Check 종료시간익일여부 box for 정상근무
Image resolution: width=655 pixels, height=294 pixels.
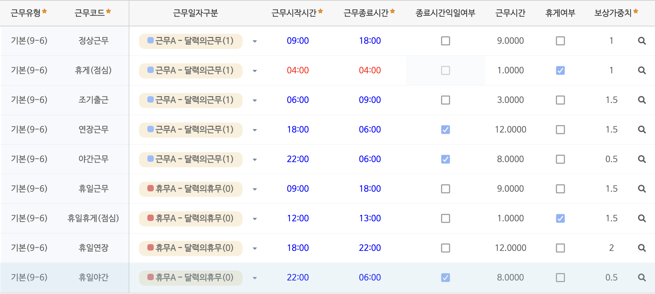[446, 41]
